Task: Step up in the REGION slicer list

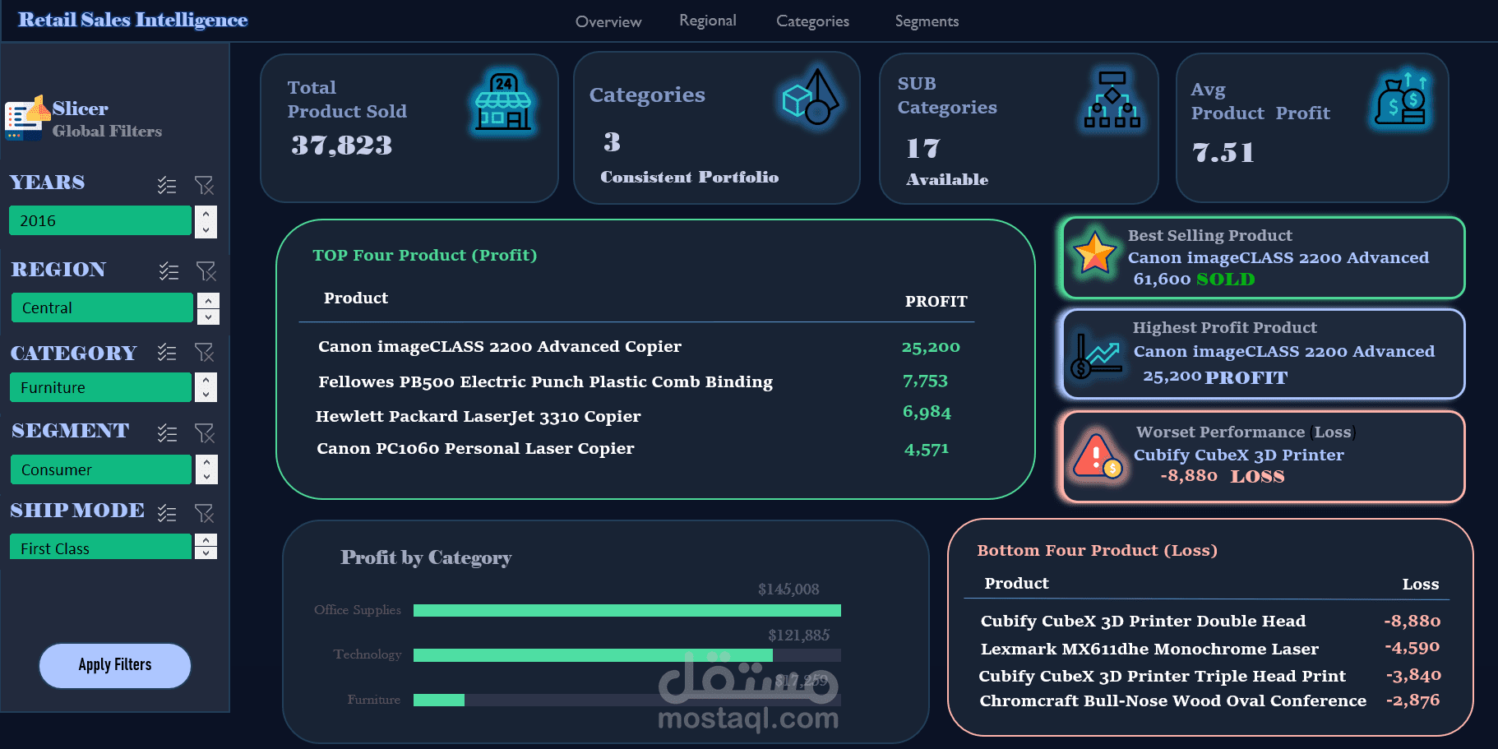Action: click(x=208, y=301)
